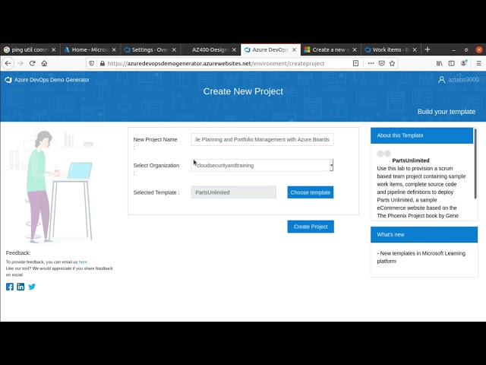Click the browser forward arrow
Image resolution: width=486 pixels, height=365 pixels.
click(21, 63)
